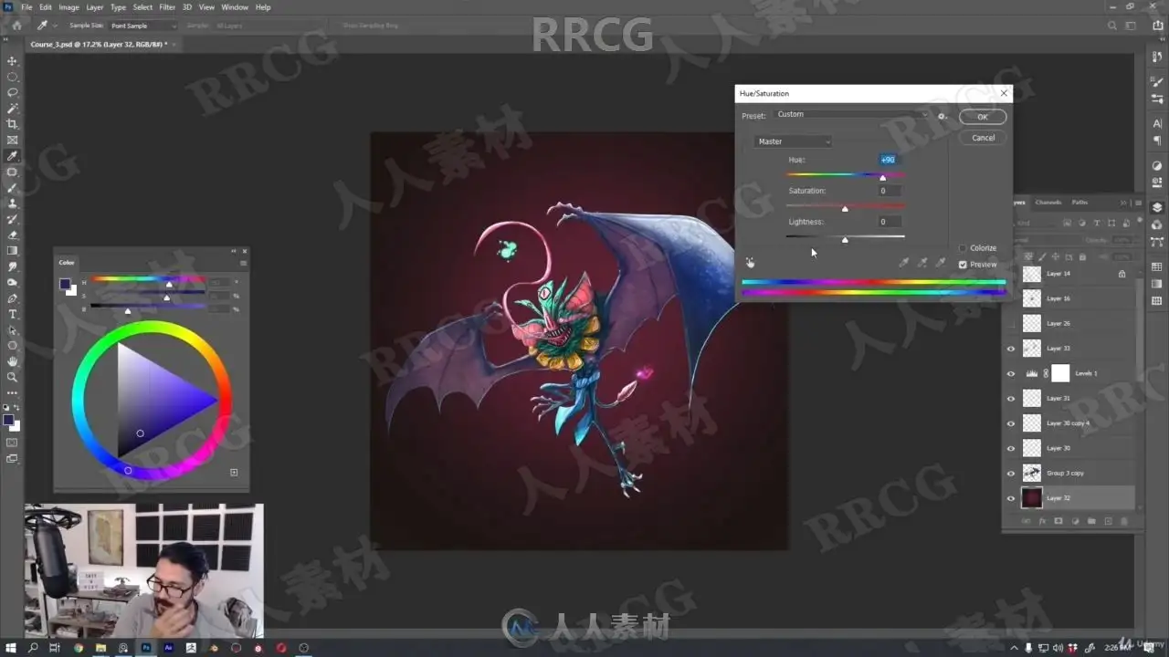Click the Hue value input field
This screenshot has height=657, width=1169.
coord(890,160)
